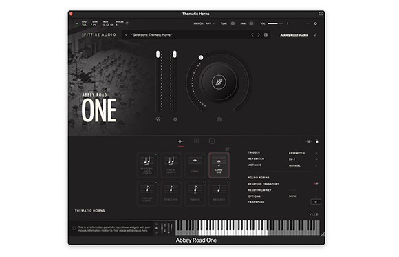Toggle green load dot on Staccato tile

180,183
